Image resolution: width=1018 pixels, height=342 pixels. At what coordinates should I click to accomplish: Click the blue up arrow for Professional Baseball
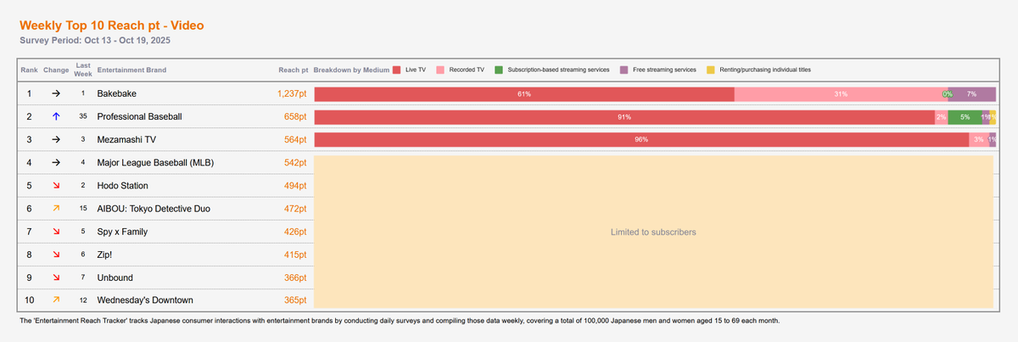point(56,116)
